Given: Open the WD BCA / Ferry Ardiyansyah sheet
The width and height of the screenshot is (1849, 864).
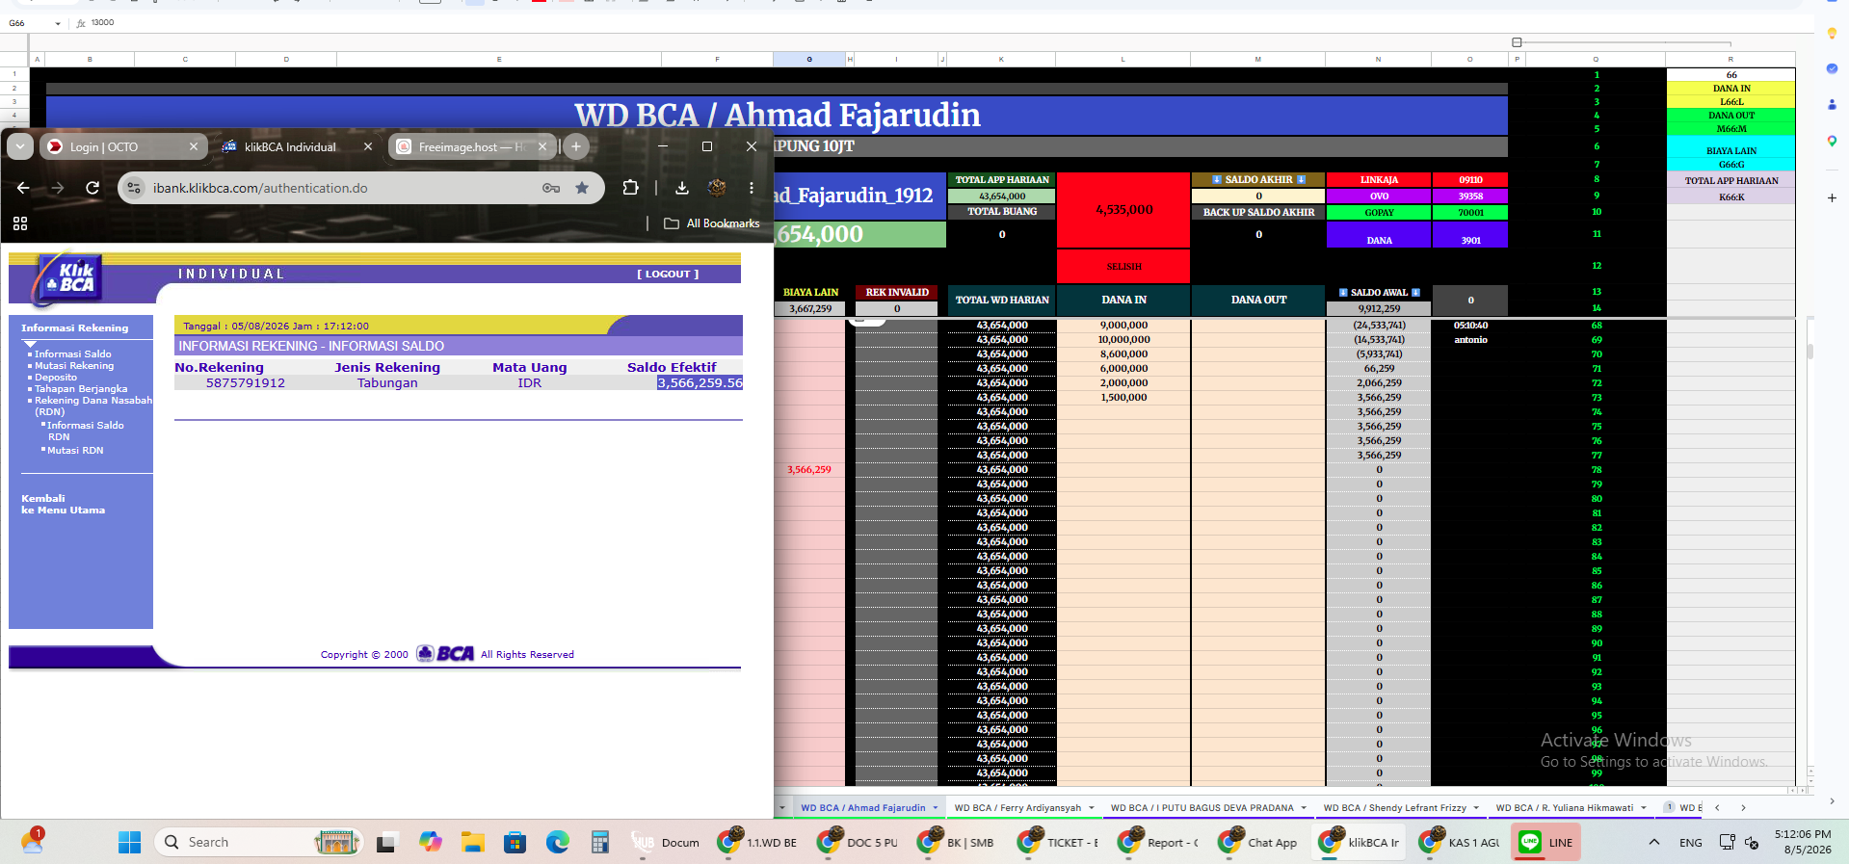Looking at the screenshot, I should tap(1017, 808).
